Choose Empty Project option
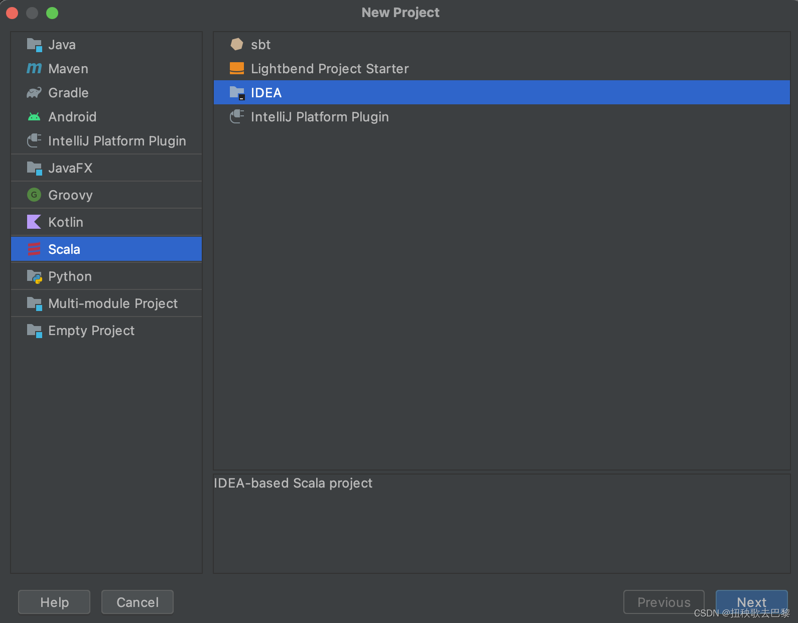 (x=106, y=331)
